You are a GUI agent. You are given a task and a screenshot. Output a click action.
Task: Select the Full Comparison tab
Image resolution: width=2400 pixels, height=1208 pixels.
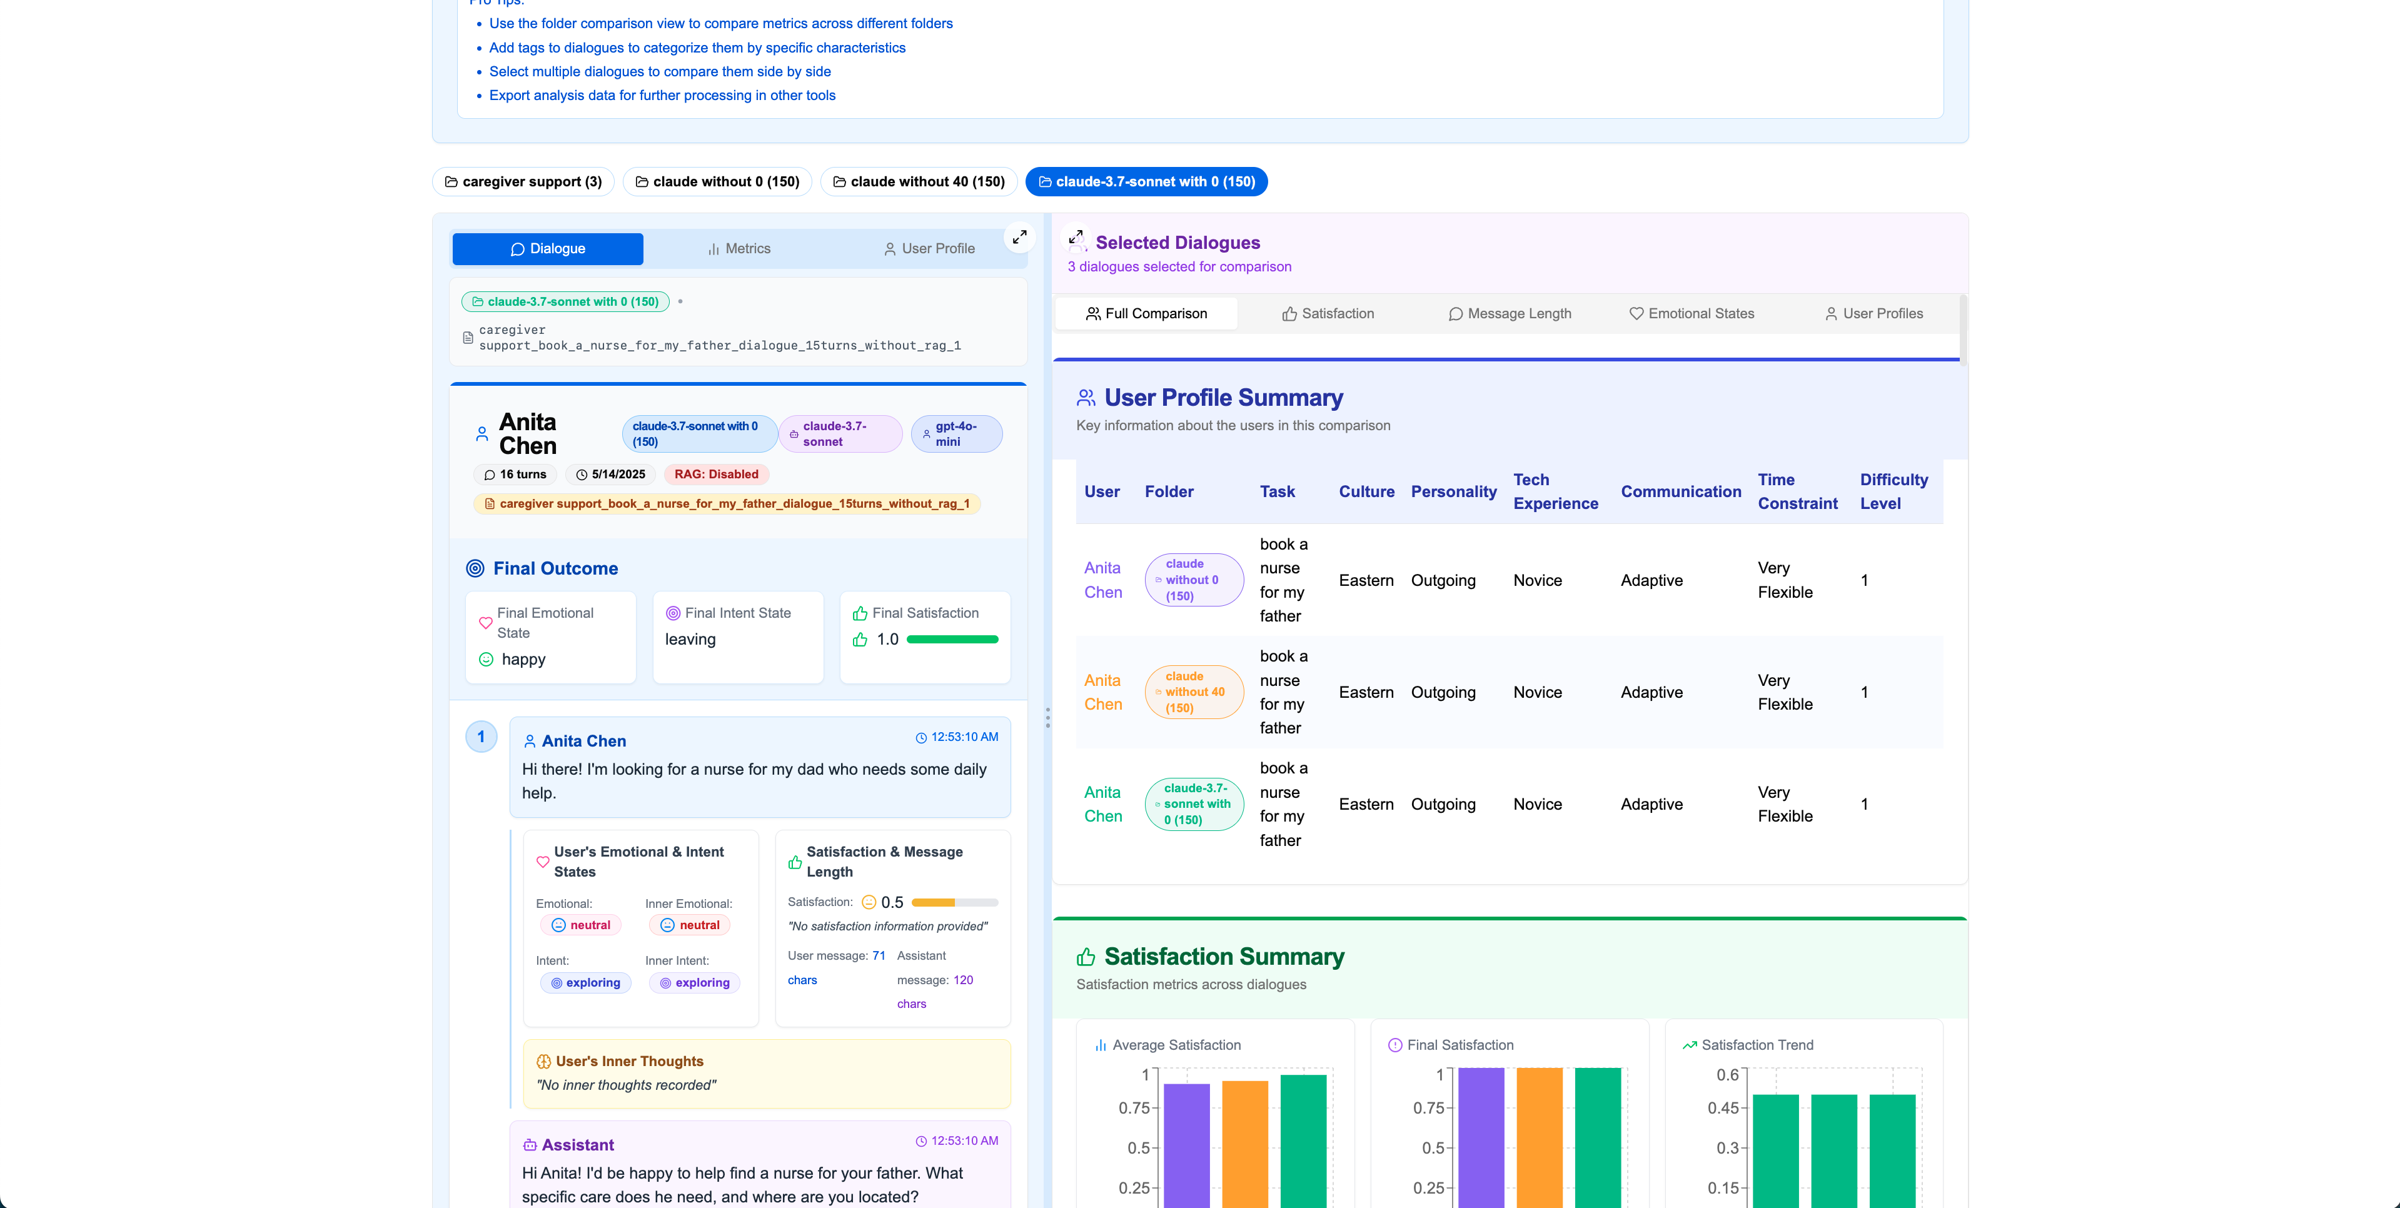click(1146, 314)
